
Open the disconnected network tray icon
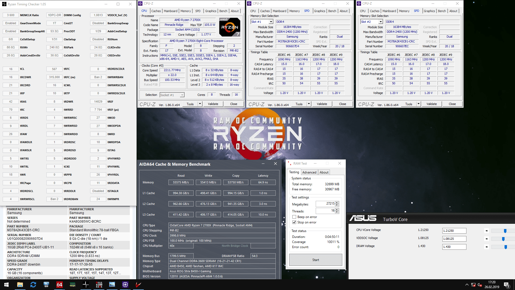click(x=473, y=285)
